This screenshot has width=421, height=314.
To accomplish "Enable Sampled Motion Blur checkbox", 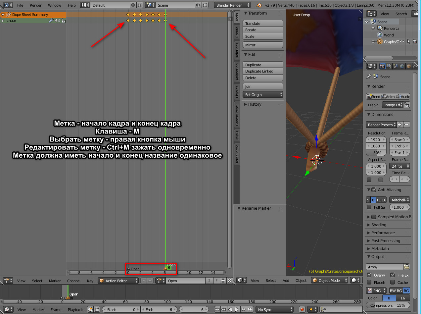I will (374, 217).
